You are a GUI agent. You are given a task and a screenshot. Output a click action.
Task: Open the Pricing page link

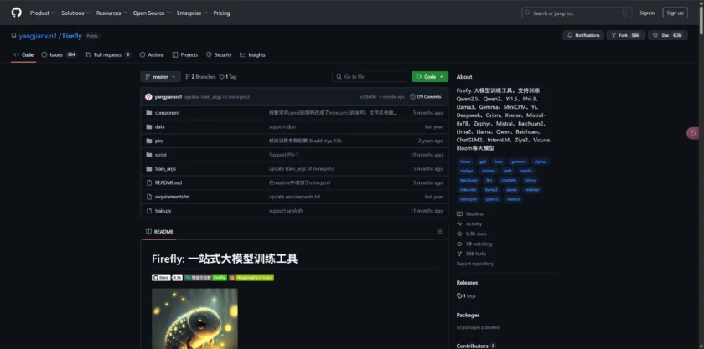coord(222,13)
